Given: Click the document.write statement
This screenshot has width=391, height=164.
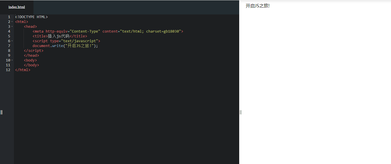Looking at the screenshot, I should [x=65, y=46].
